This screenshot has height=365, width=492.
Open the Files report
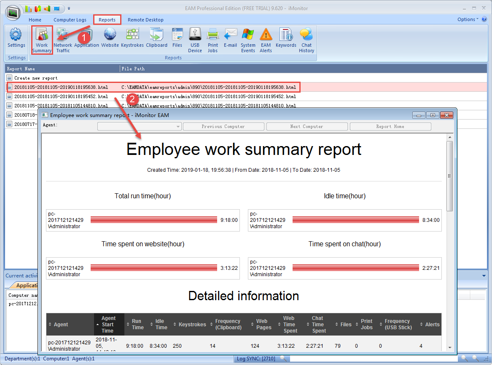[x=177, y=38]
